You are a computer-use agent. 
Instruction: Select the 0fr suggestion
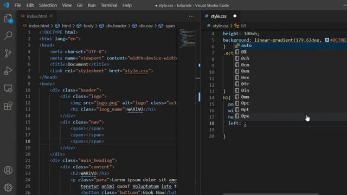coord(291,84)
